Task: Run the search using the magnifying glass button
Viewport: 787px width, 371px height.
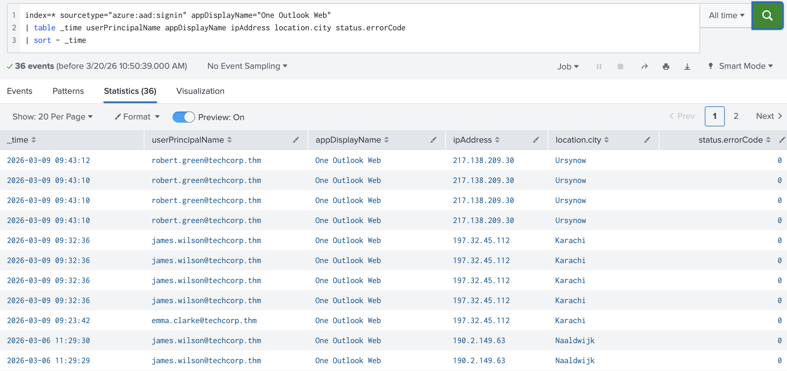Action: pos(768,15)
